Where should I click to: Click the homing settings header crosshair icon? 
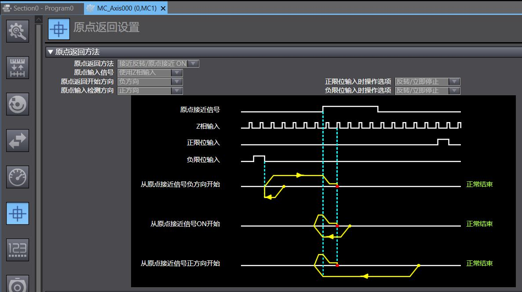59,29
